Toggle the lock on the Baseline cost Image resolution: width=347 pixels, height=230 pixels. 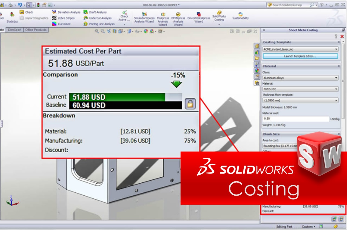191,103
